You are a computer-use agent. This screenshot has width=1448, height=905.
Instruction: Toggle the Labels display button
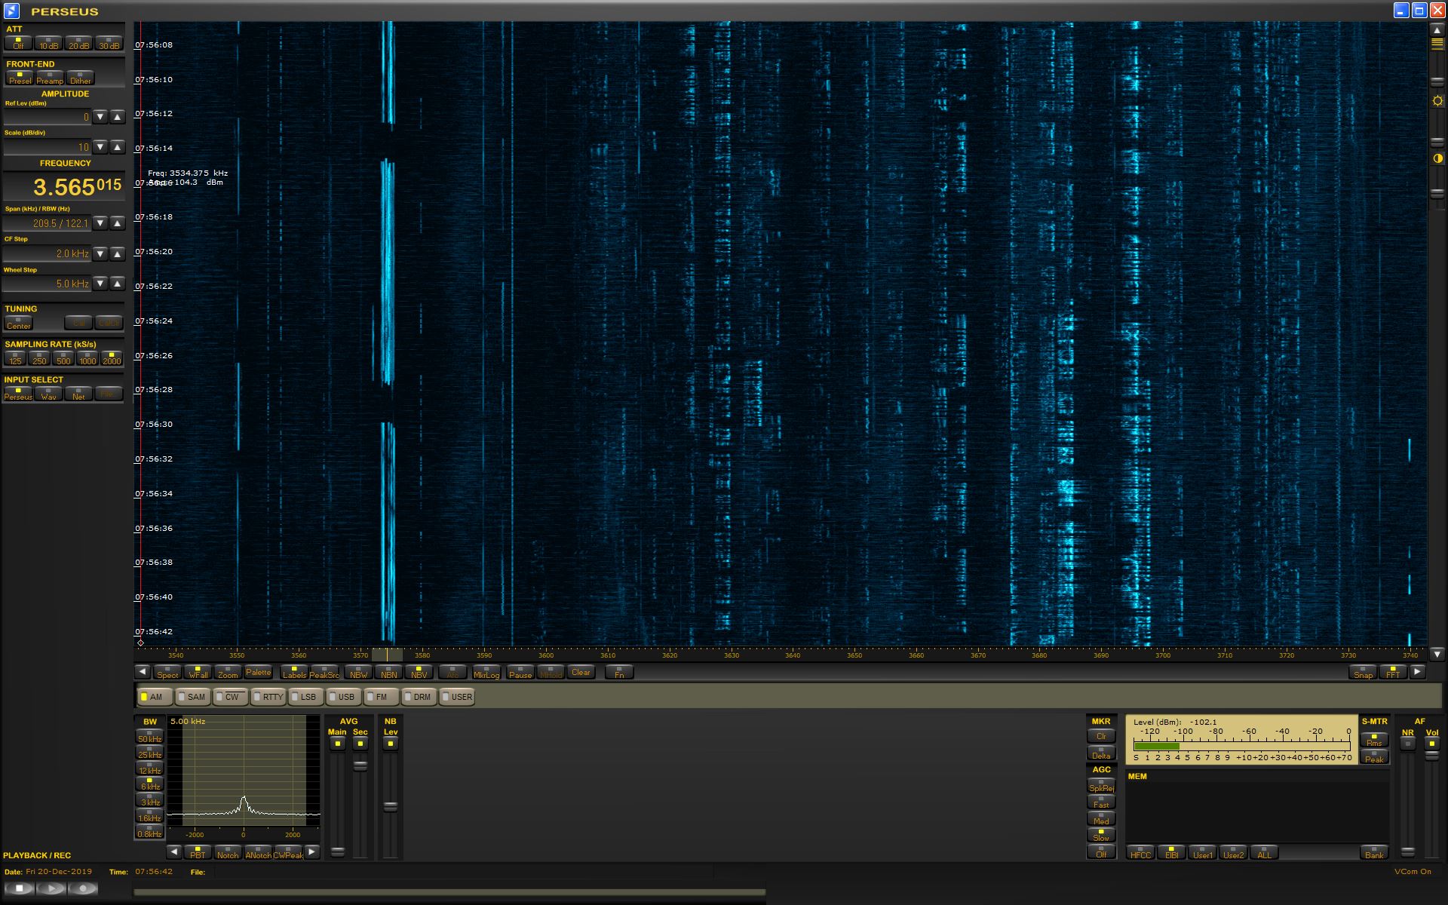pos(294,672)
